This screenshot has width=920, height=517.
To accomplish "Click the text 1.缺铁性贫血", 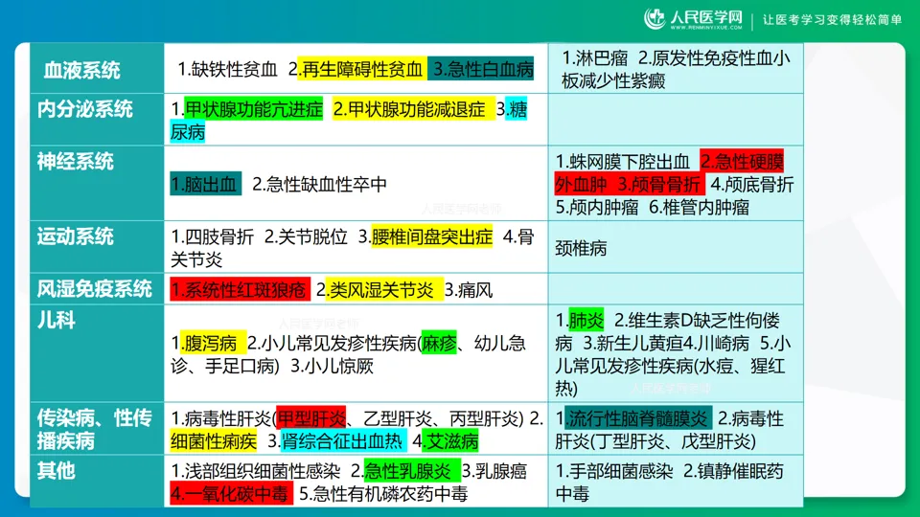I will (x=228, y=69).
